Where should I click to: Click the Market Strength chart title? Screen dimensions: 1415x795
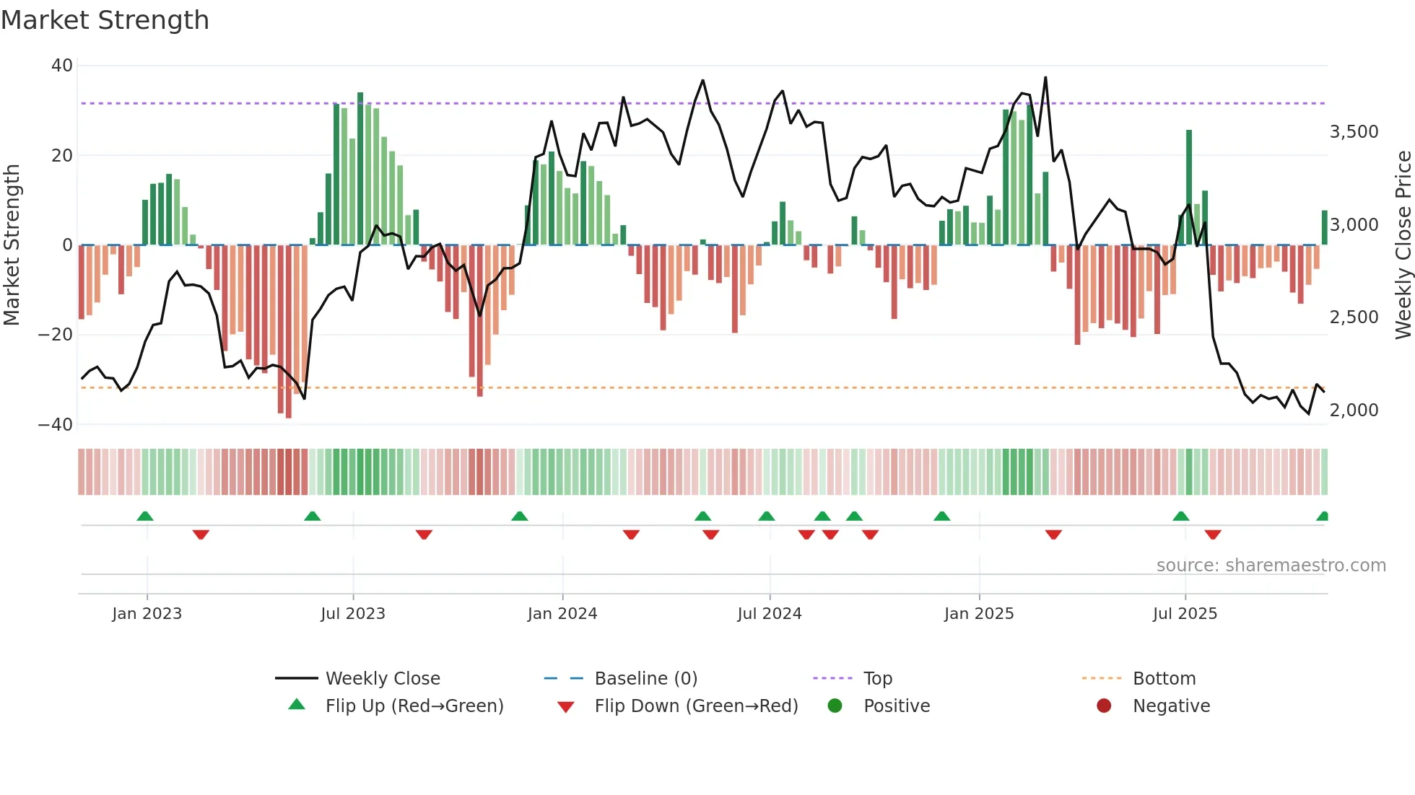[105, 20]
